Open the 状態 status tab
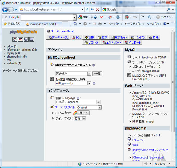 click(x=89, y=37)
